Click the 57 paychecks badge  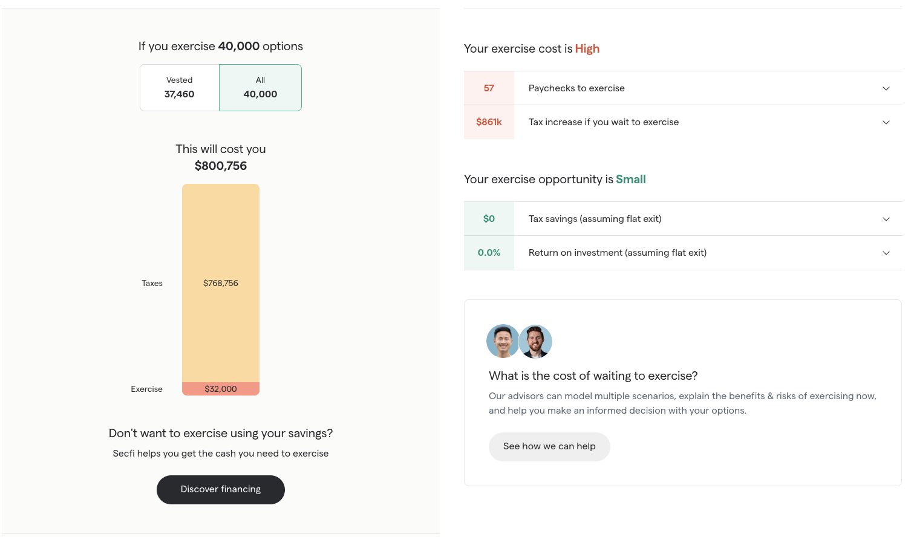tap(489, 88)
